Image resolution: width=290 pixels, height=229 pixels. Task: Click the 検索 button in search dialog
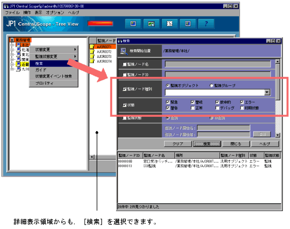tap(207, 144)
